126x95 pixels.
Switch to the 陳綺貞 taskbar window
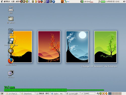43,93
